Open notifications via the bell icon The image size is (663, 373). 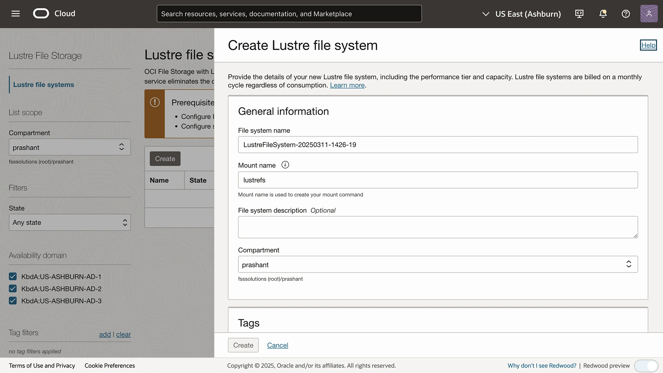603,13
